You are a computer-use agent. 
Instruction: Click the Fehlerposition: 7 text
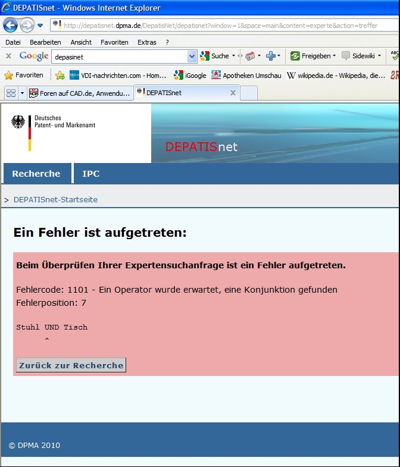click(51, 303)
